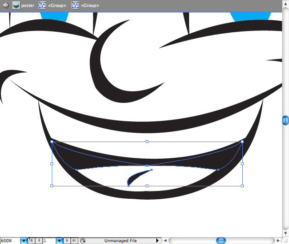
Task: Click the 600% zoom level field
Action: (x=10, y=241)
